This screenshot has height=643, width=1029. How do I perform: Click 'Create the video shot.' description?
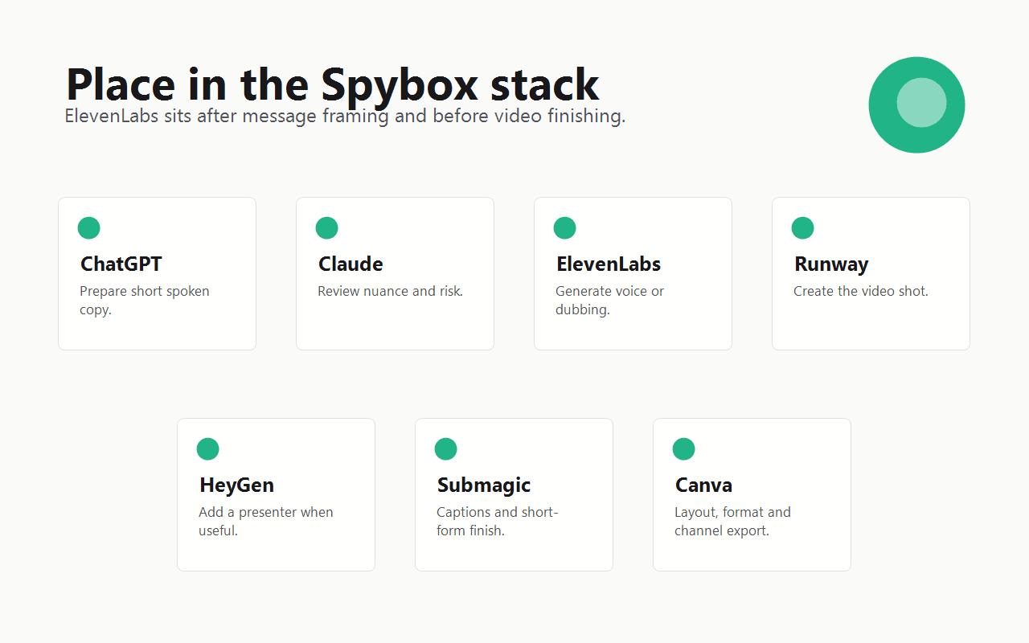861,291
